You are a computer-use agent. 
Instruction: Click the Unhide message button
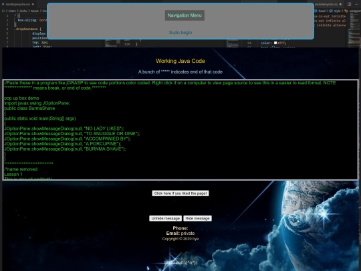(x=165, y=218)
